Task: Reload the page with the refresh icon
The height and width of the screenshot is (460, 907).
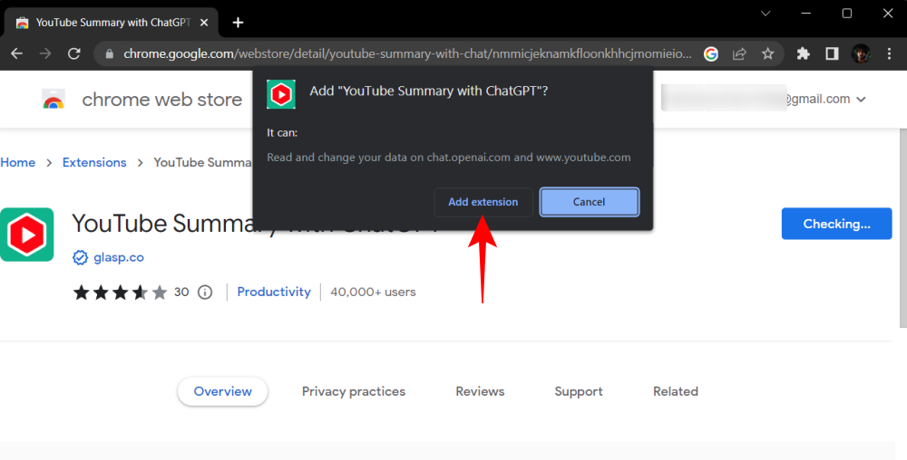Action: pos(74,53)
